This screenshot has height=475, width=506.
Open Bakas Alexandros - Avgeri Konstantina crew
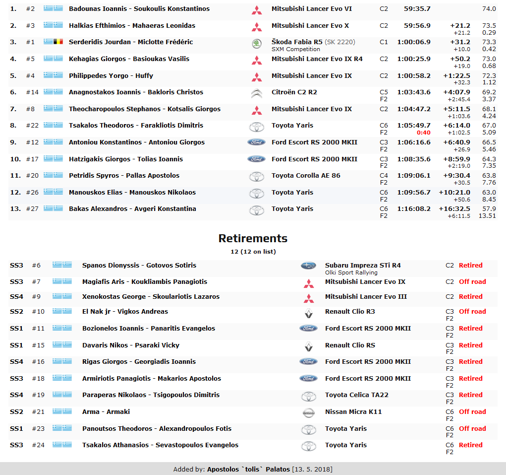[132, 209]
